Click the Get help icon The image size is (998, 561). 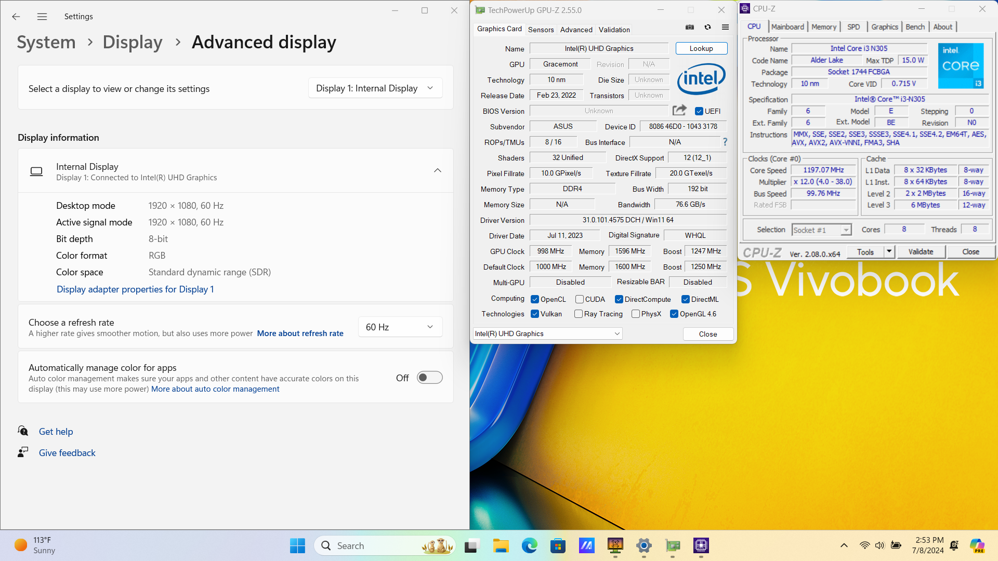coord(23,431)
